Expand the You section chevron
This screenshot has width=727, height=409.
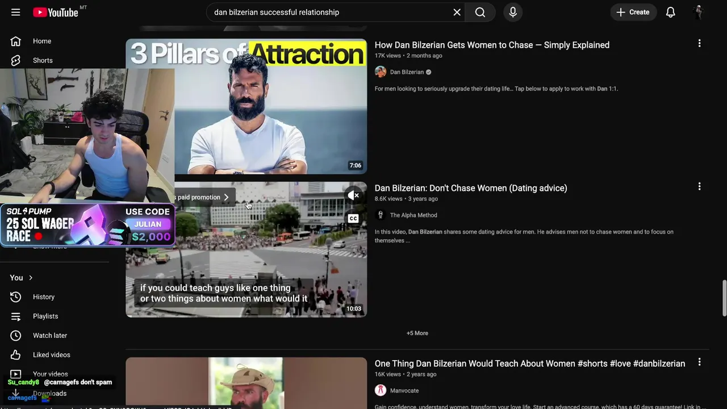31,278
